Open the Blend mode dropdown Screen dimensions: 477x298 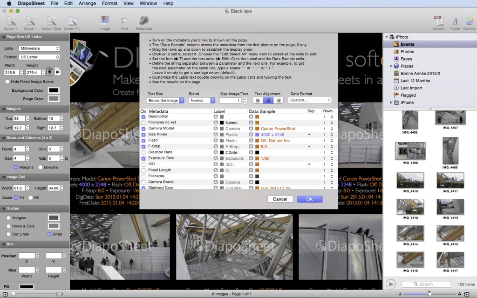click(202, 101)
